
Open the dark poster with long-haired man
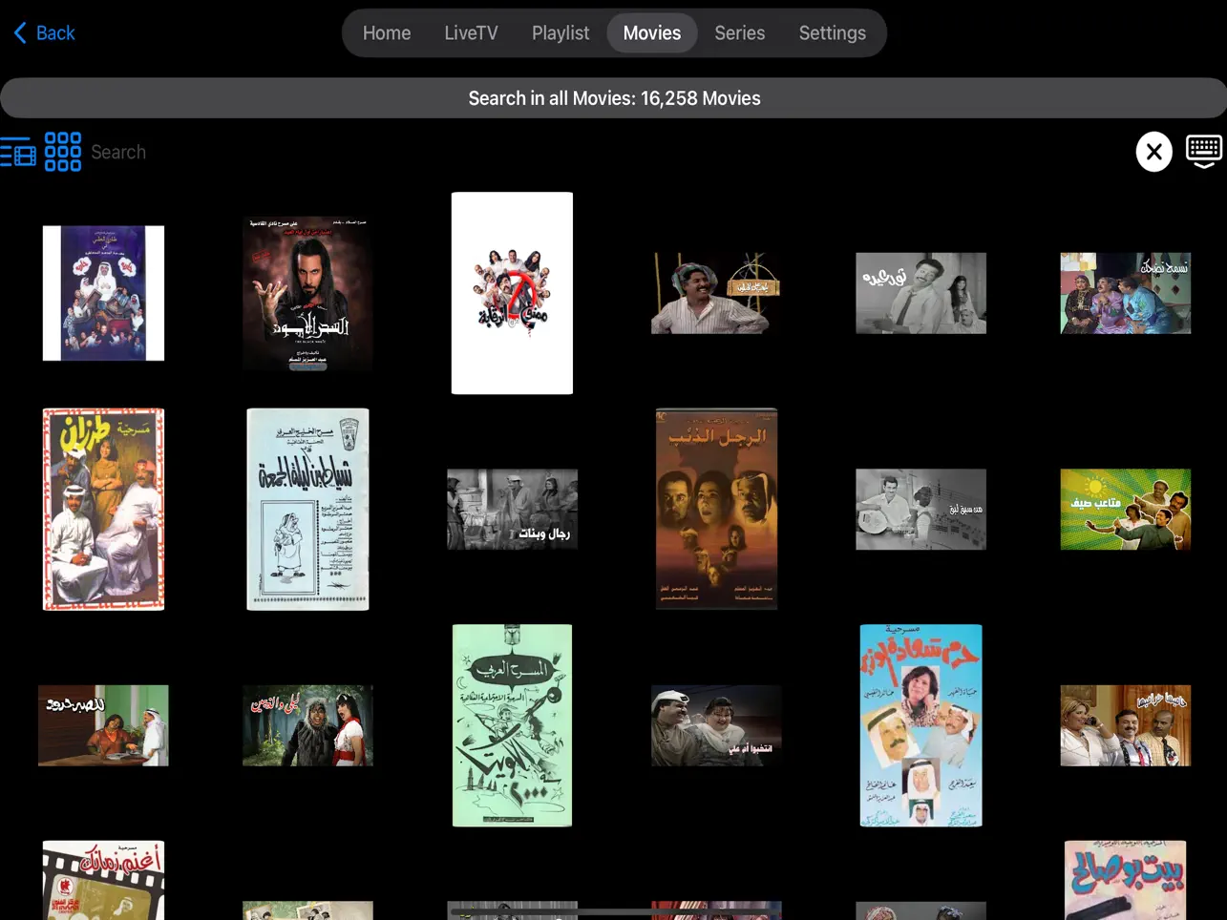click(307, 293)
